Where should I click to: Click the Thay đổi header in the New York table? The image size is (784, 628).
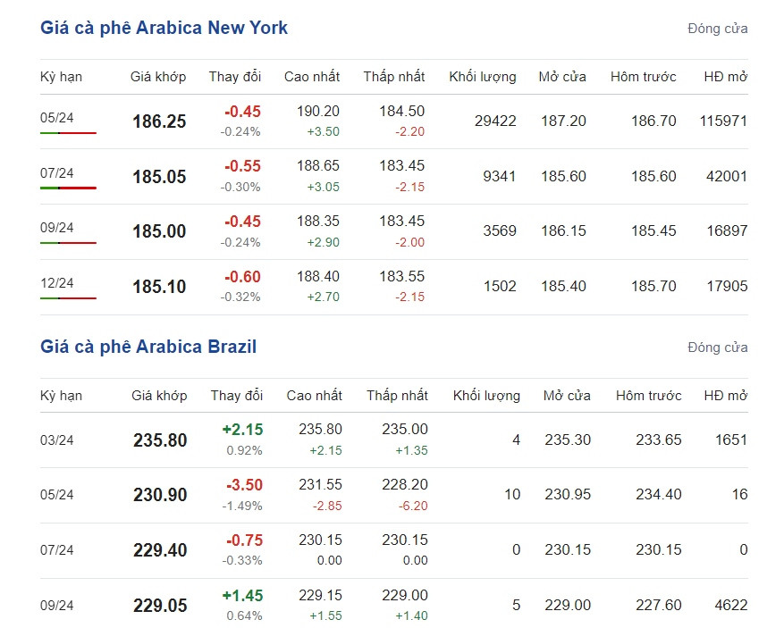pos(235,77)
